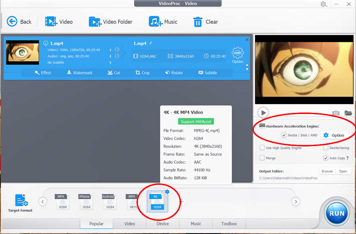Switch to the Device tab
Screen dimensions: 356x234
[163, 224]
